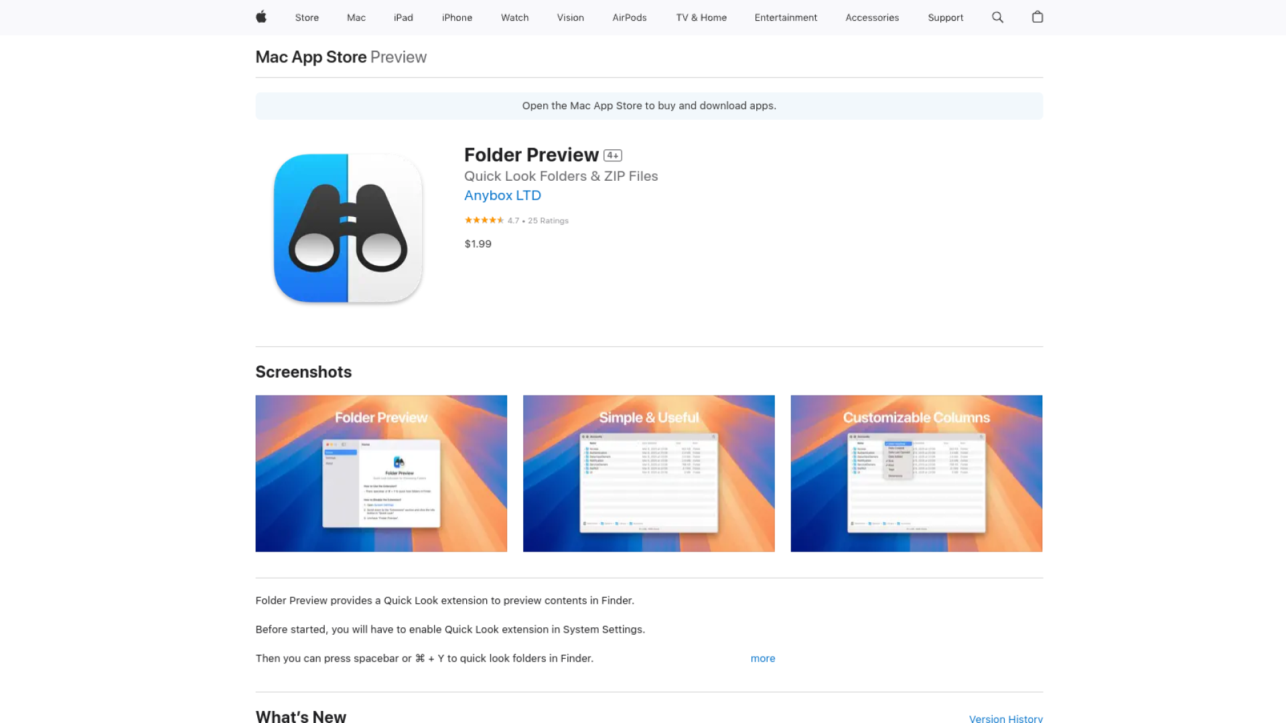This screenshot has width=1286, height=723.
Task: Click the Mac App Store heading link
Action: (311, 57)
